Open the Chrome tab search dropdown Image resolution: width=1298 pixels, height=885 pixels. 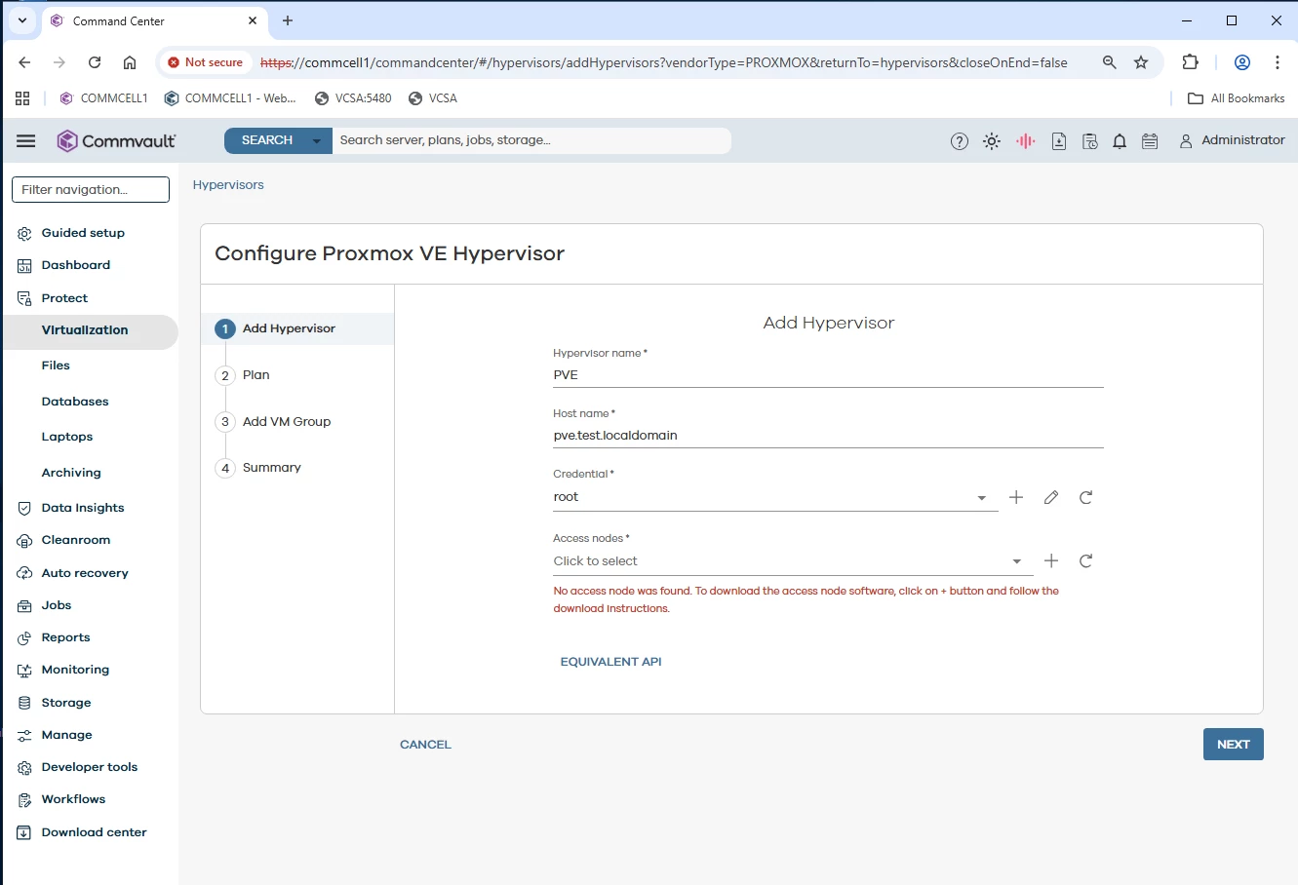click(x=22, y=20)
